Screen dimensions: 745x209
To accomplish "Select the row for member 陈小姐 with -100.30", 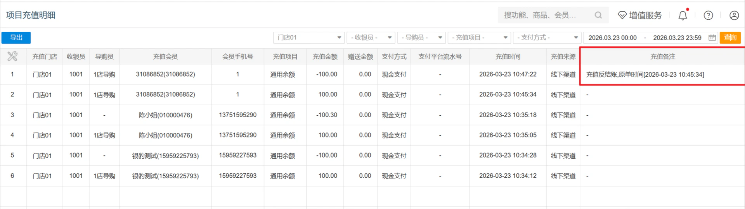I will 372,115.
